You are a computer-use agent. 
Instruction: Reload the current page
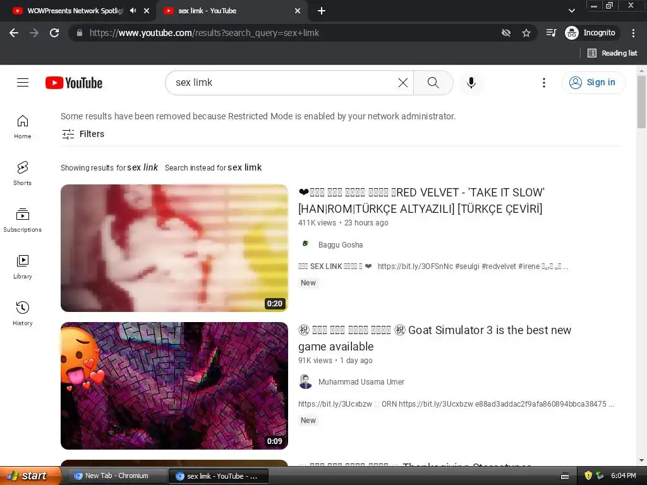(54, 33)
